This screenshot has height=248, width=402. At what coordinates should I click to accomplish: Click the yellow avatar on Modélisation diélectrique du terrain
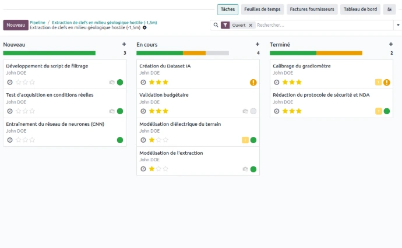245,140
